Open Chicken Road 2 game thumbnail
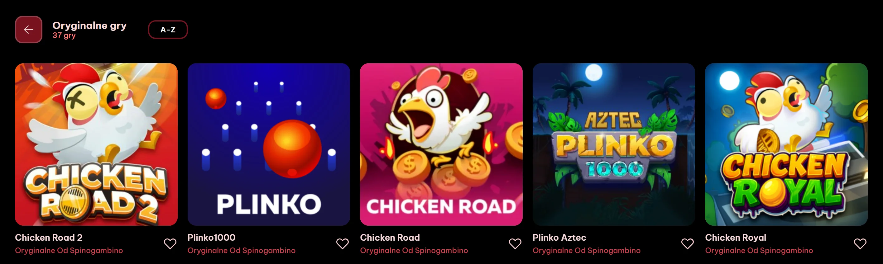Image resolution: width=883 pixels, height=264 pixels. coord(96,144)
